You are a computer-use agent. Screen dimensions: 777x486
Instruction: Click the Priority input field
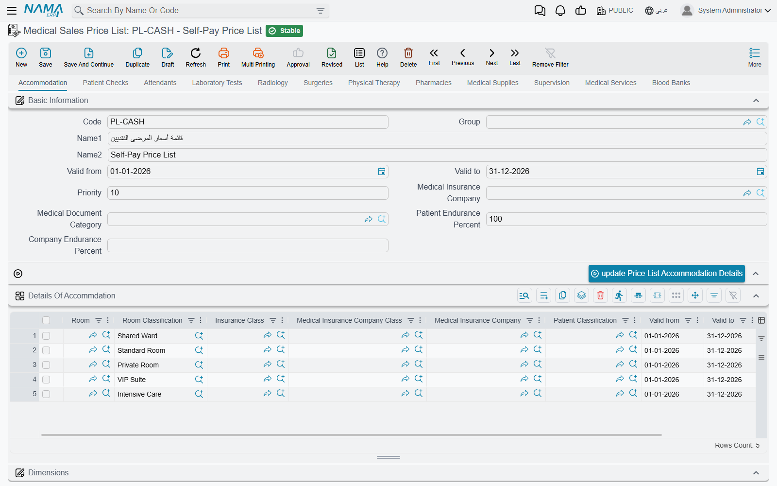248,193
